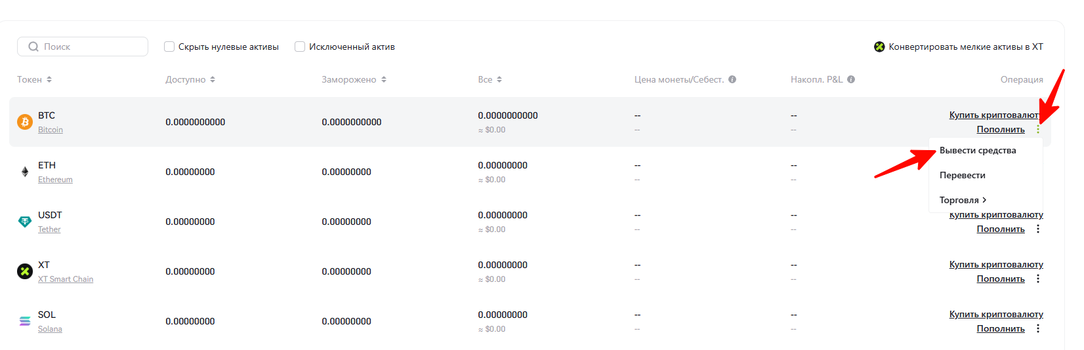Expand the Торговля submenu

pos(963,200)
